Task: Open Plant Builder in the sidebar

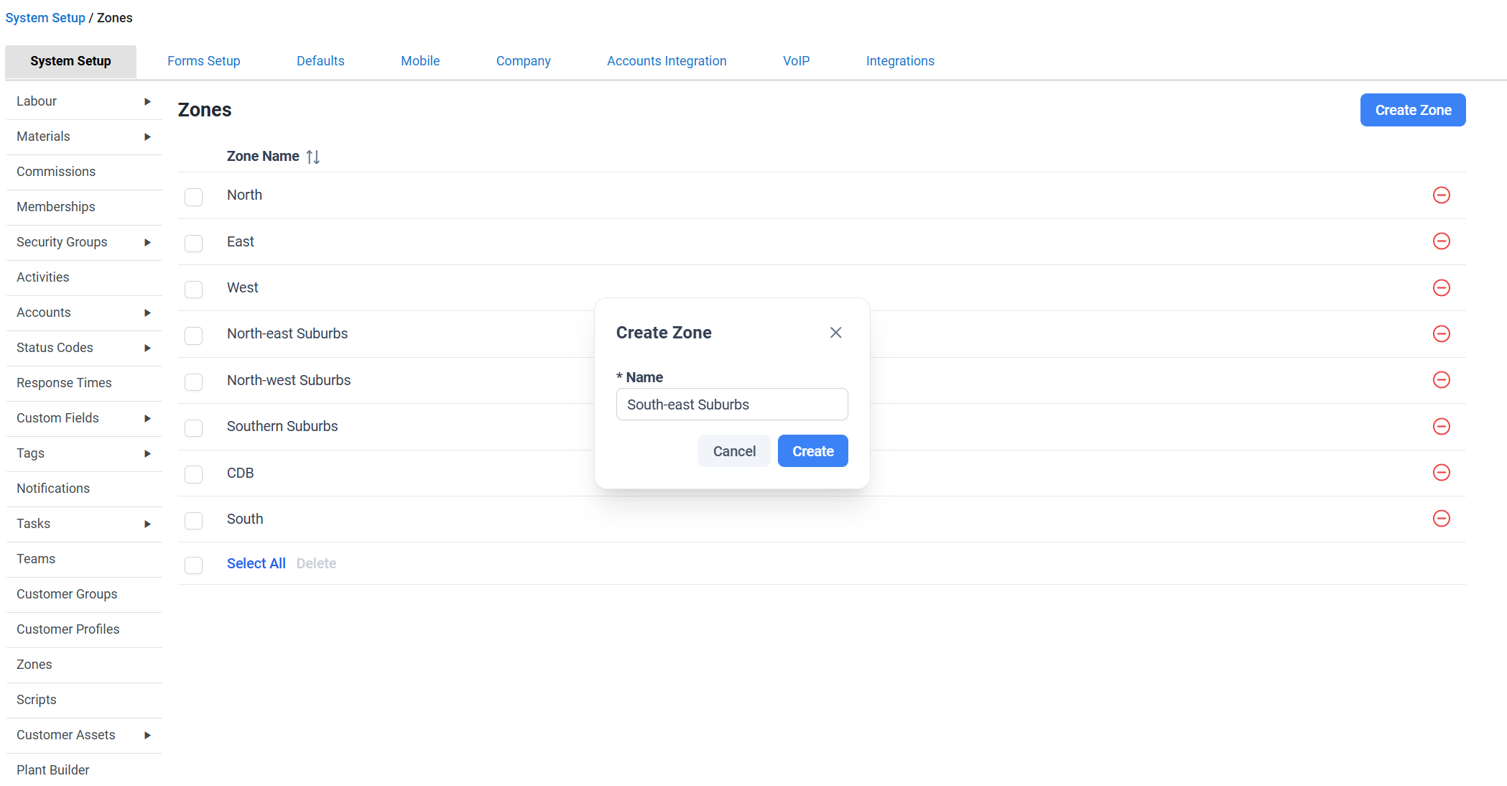Action: coord(53,770)
